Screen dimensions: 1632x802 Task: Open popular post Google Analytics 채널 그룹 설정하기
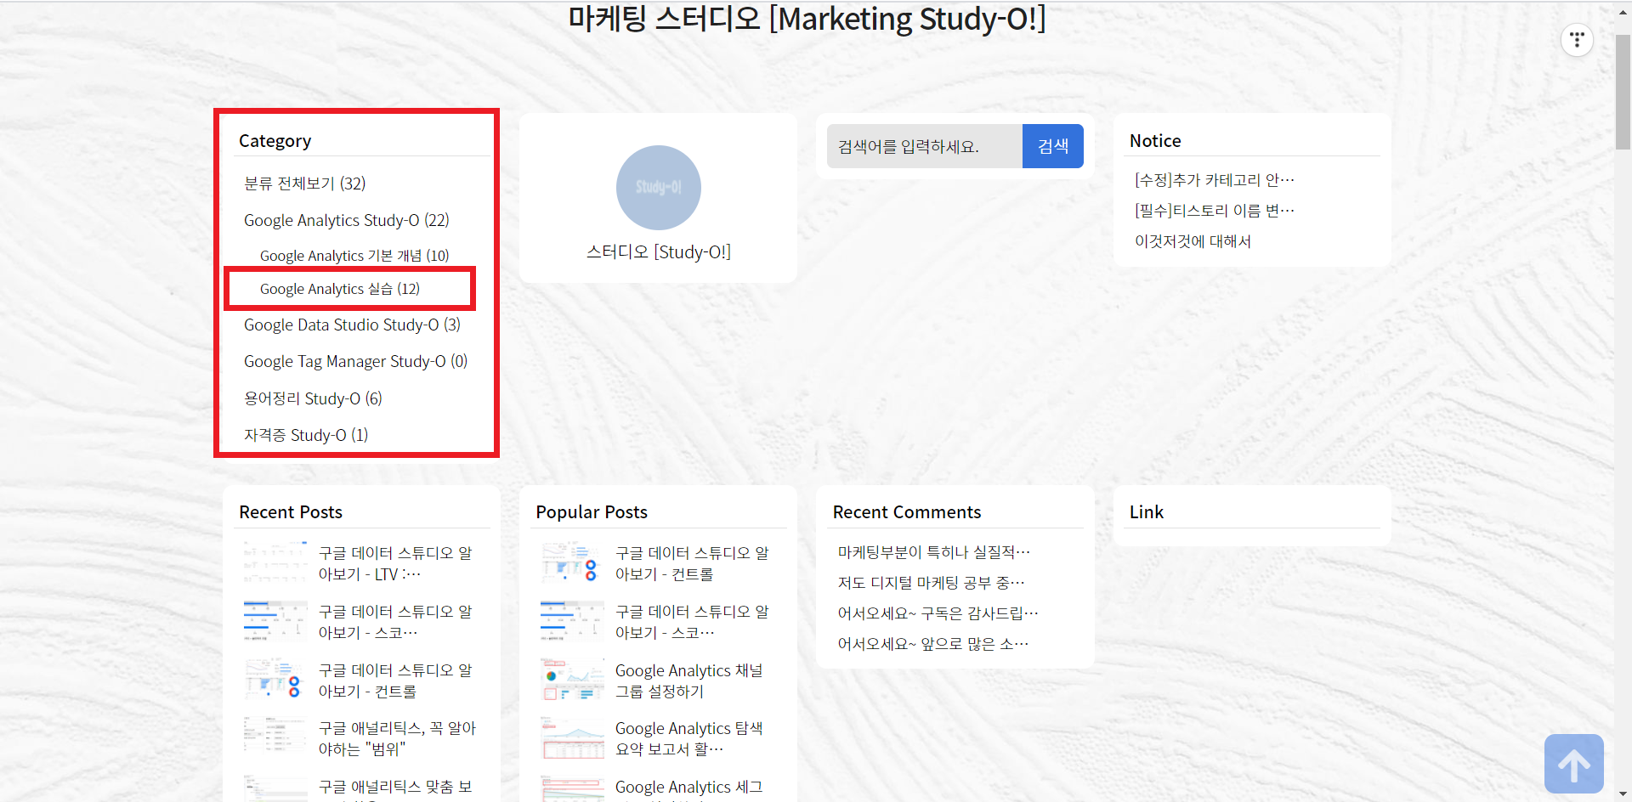[689, 681]
